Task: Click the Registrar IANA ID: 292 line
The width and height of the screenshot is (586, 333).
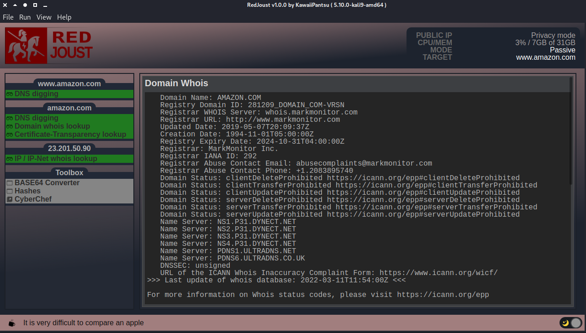Action: coord(208,156)
